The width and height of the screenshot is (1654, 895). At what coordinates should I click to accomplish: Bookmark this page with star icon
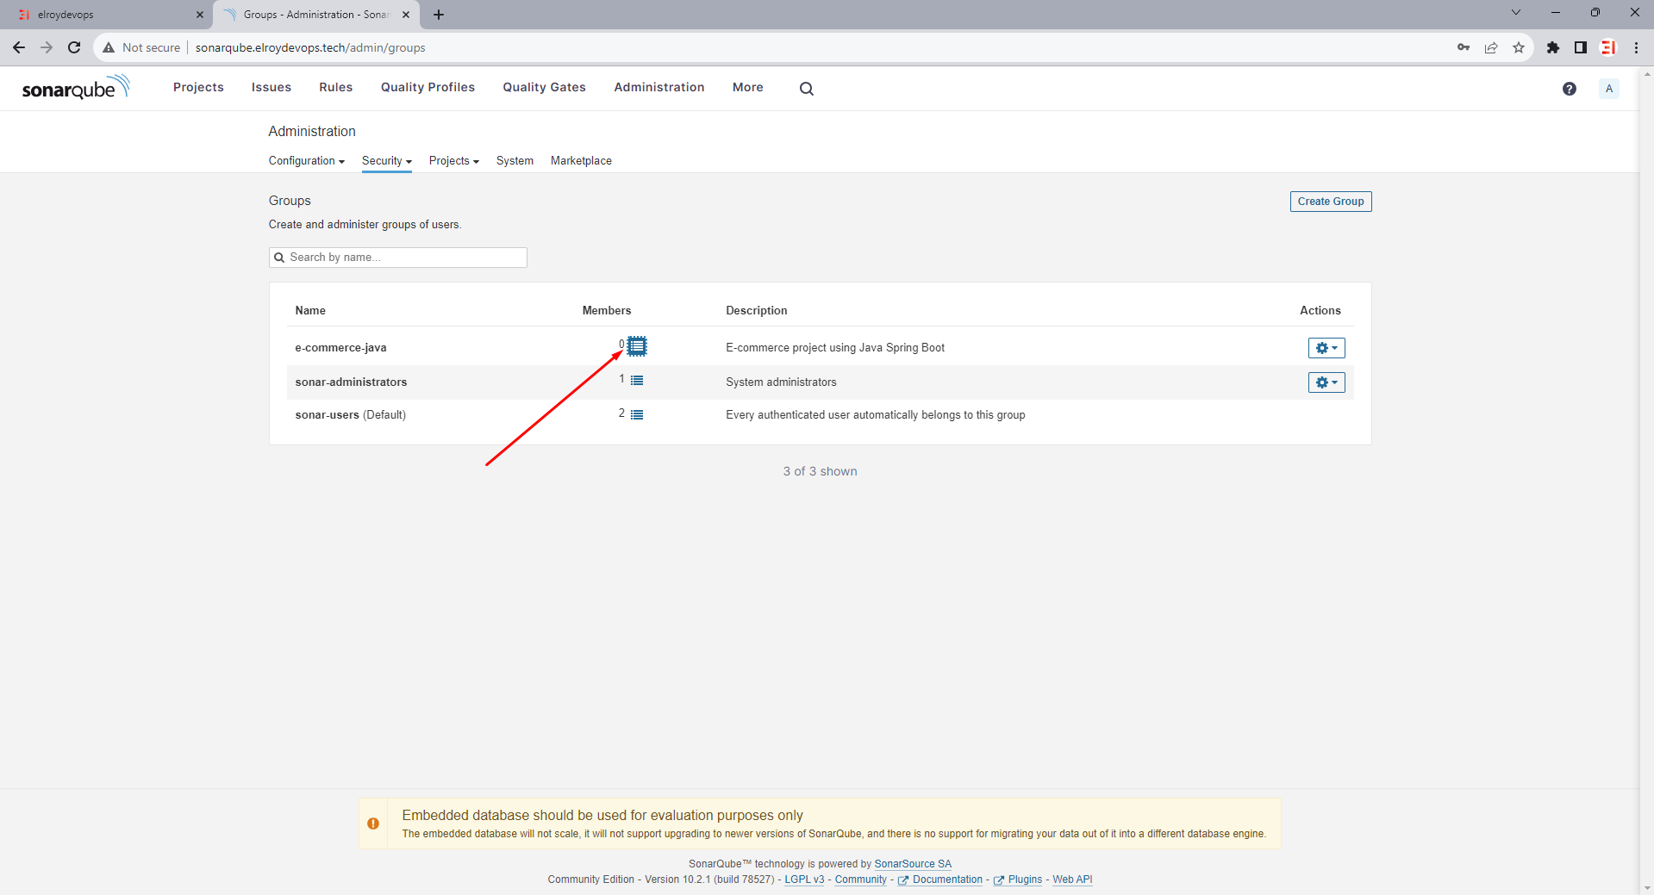tap(1519, 47)
